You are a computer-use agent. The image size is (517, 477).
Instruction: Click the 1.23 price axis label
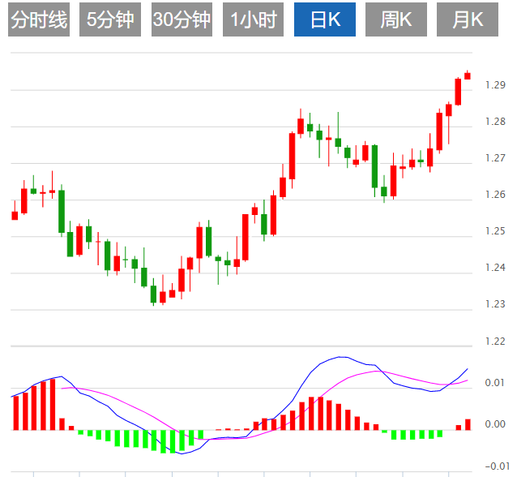tap(495, 304)
